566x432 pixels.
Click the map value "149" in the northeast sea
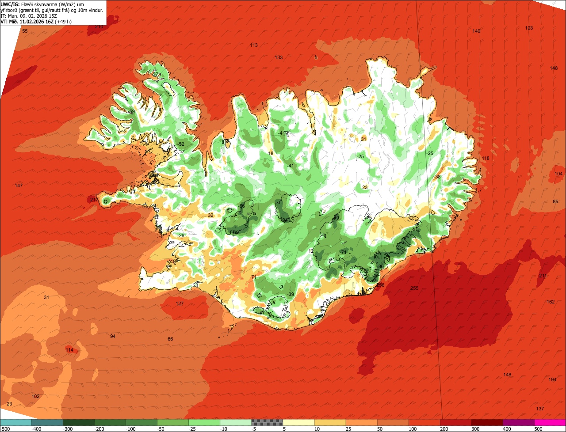476,31
